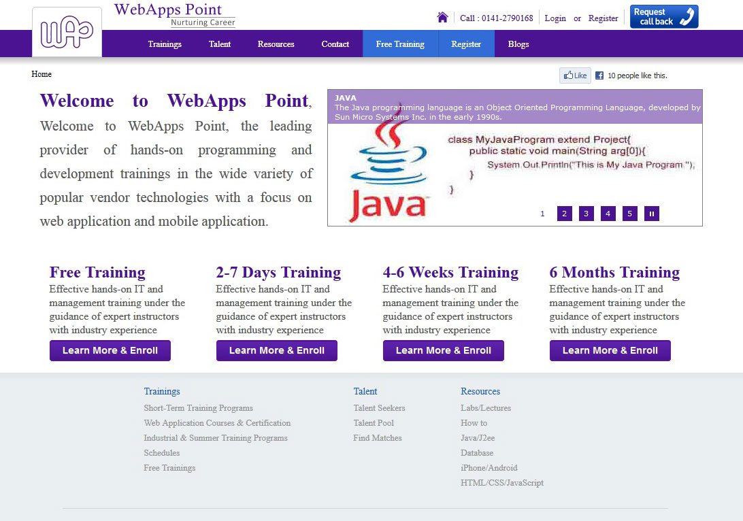Viewport: 743px width, 521px height.
Task: Click the WebApps Point Nurturing Career title
Action: click(x=175, y=15)
